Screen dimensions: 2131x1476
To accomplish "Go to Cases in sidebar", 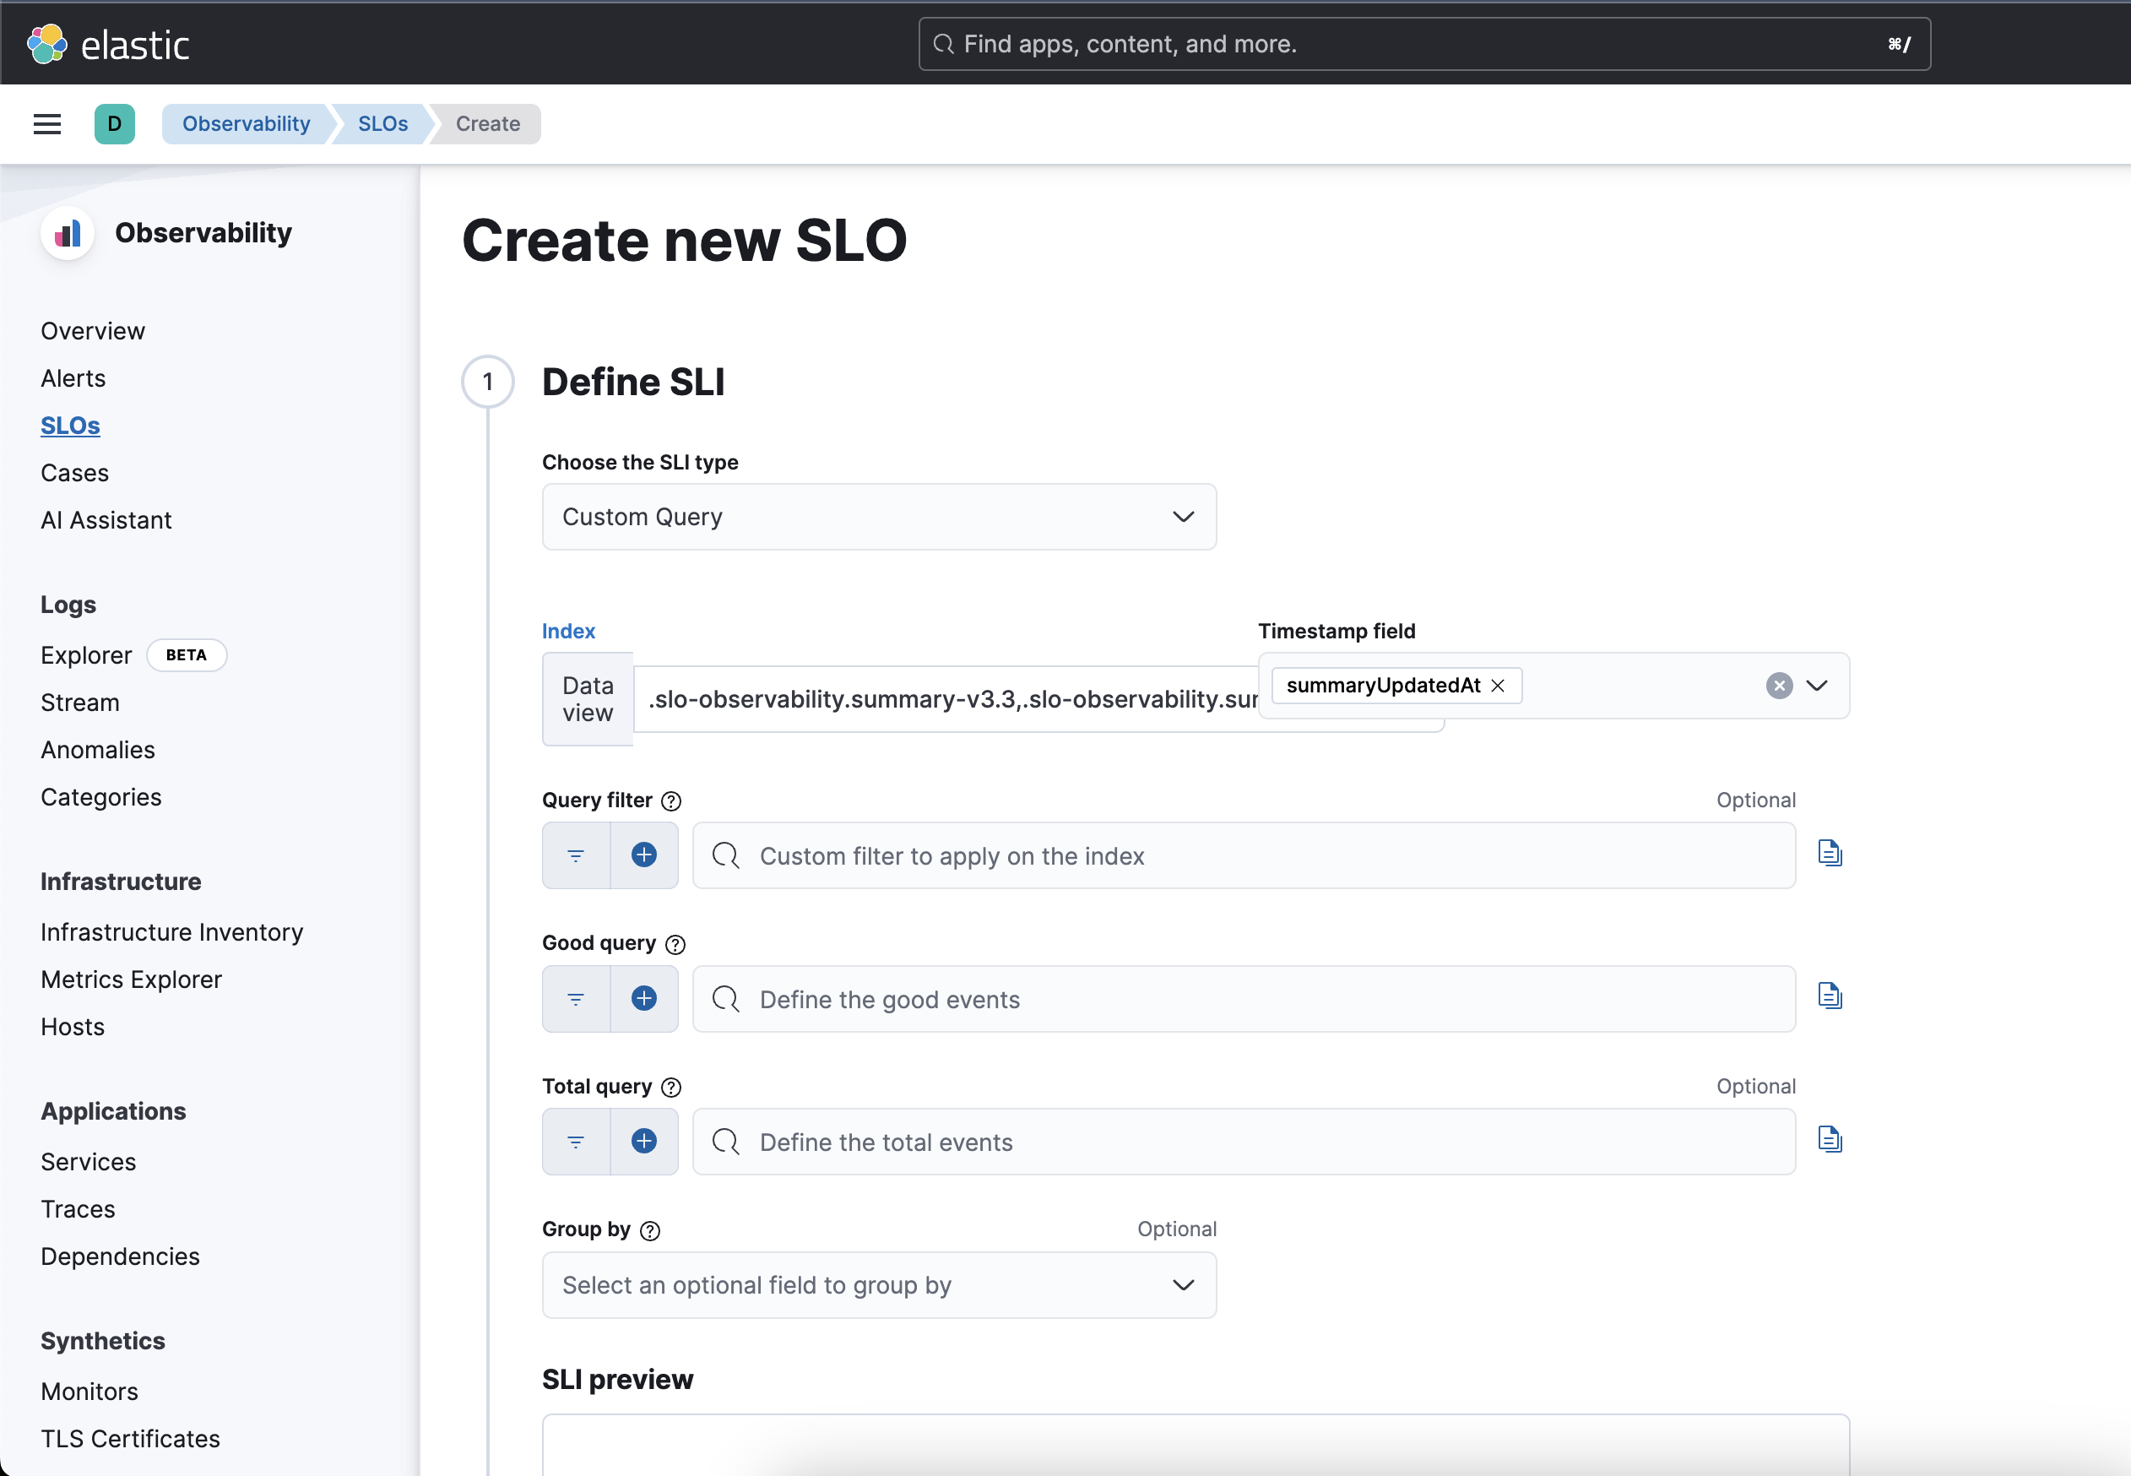I will [75, 473].
